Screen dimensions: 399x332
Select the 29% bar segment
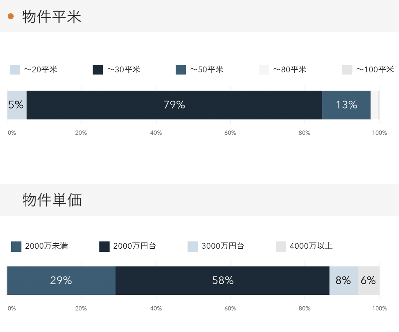pyautogui.click(x=61, y=281)
